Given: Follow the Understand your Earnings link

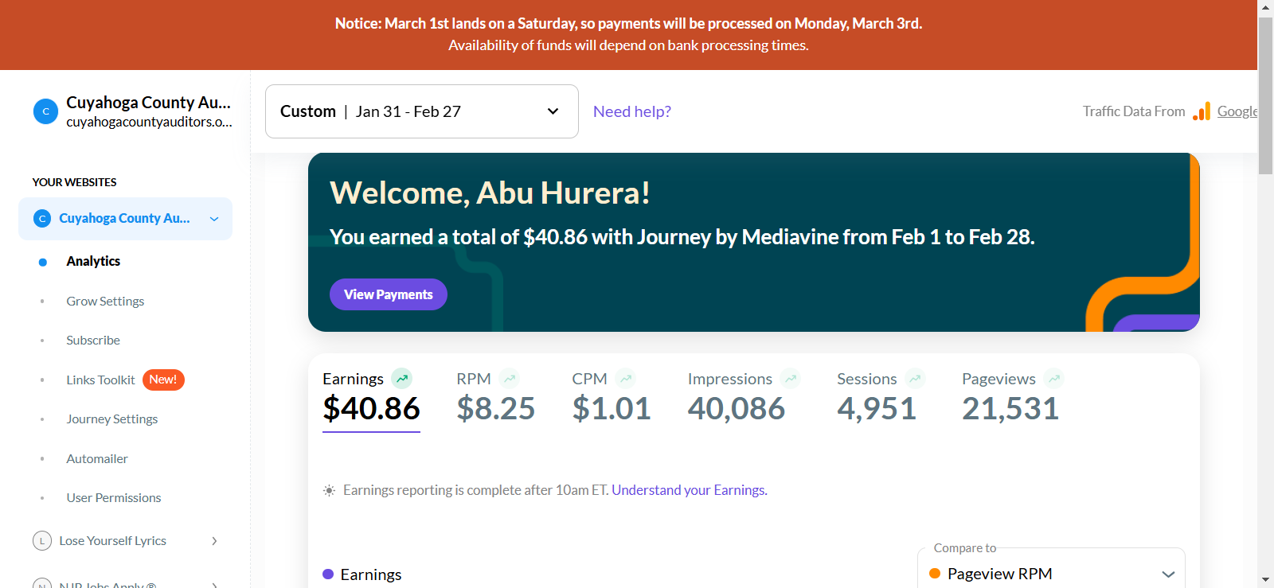Looking at the screenshot, I should tap(690, 490).
